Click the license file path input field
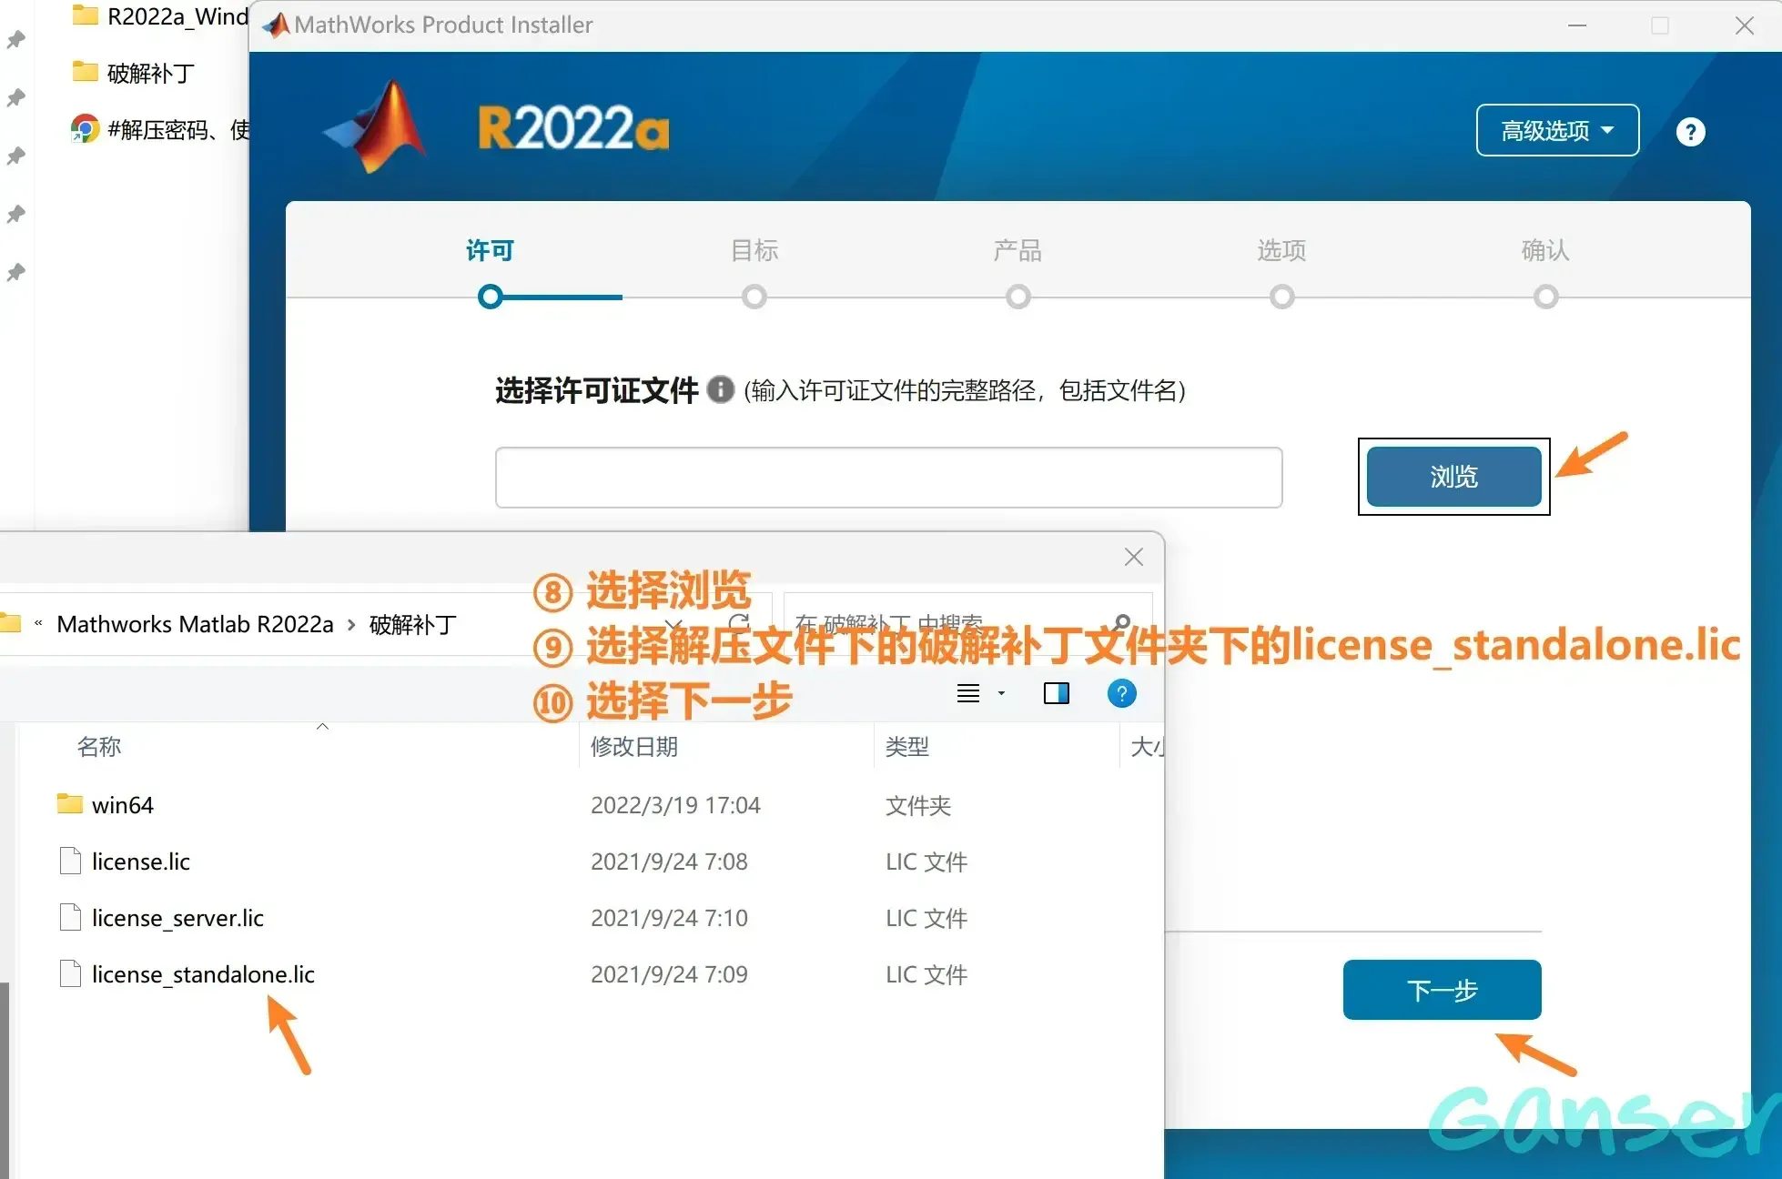 [x=888, y=477]
